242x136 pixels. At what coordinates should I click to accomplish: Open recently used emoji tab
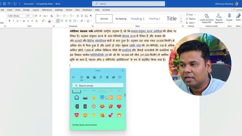82,77
